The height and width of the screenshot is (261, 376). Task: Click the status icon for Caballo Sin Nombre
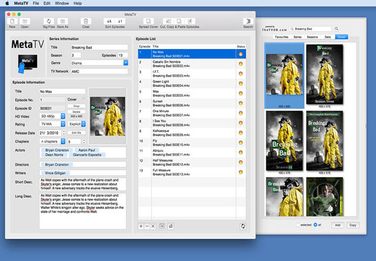[x=240, y=64]
